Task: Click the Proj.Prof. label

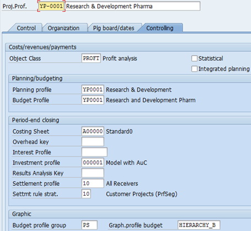Action: 15,7
